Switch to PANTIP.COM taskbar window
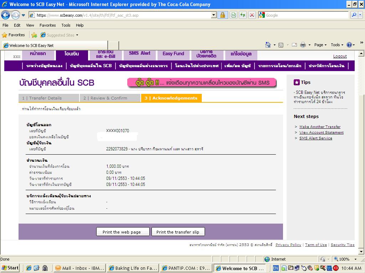365x273 pixels. [x=186, y=268]
